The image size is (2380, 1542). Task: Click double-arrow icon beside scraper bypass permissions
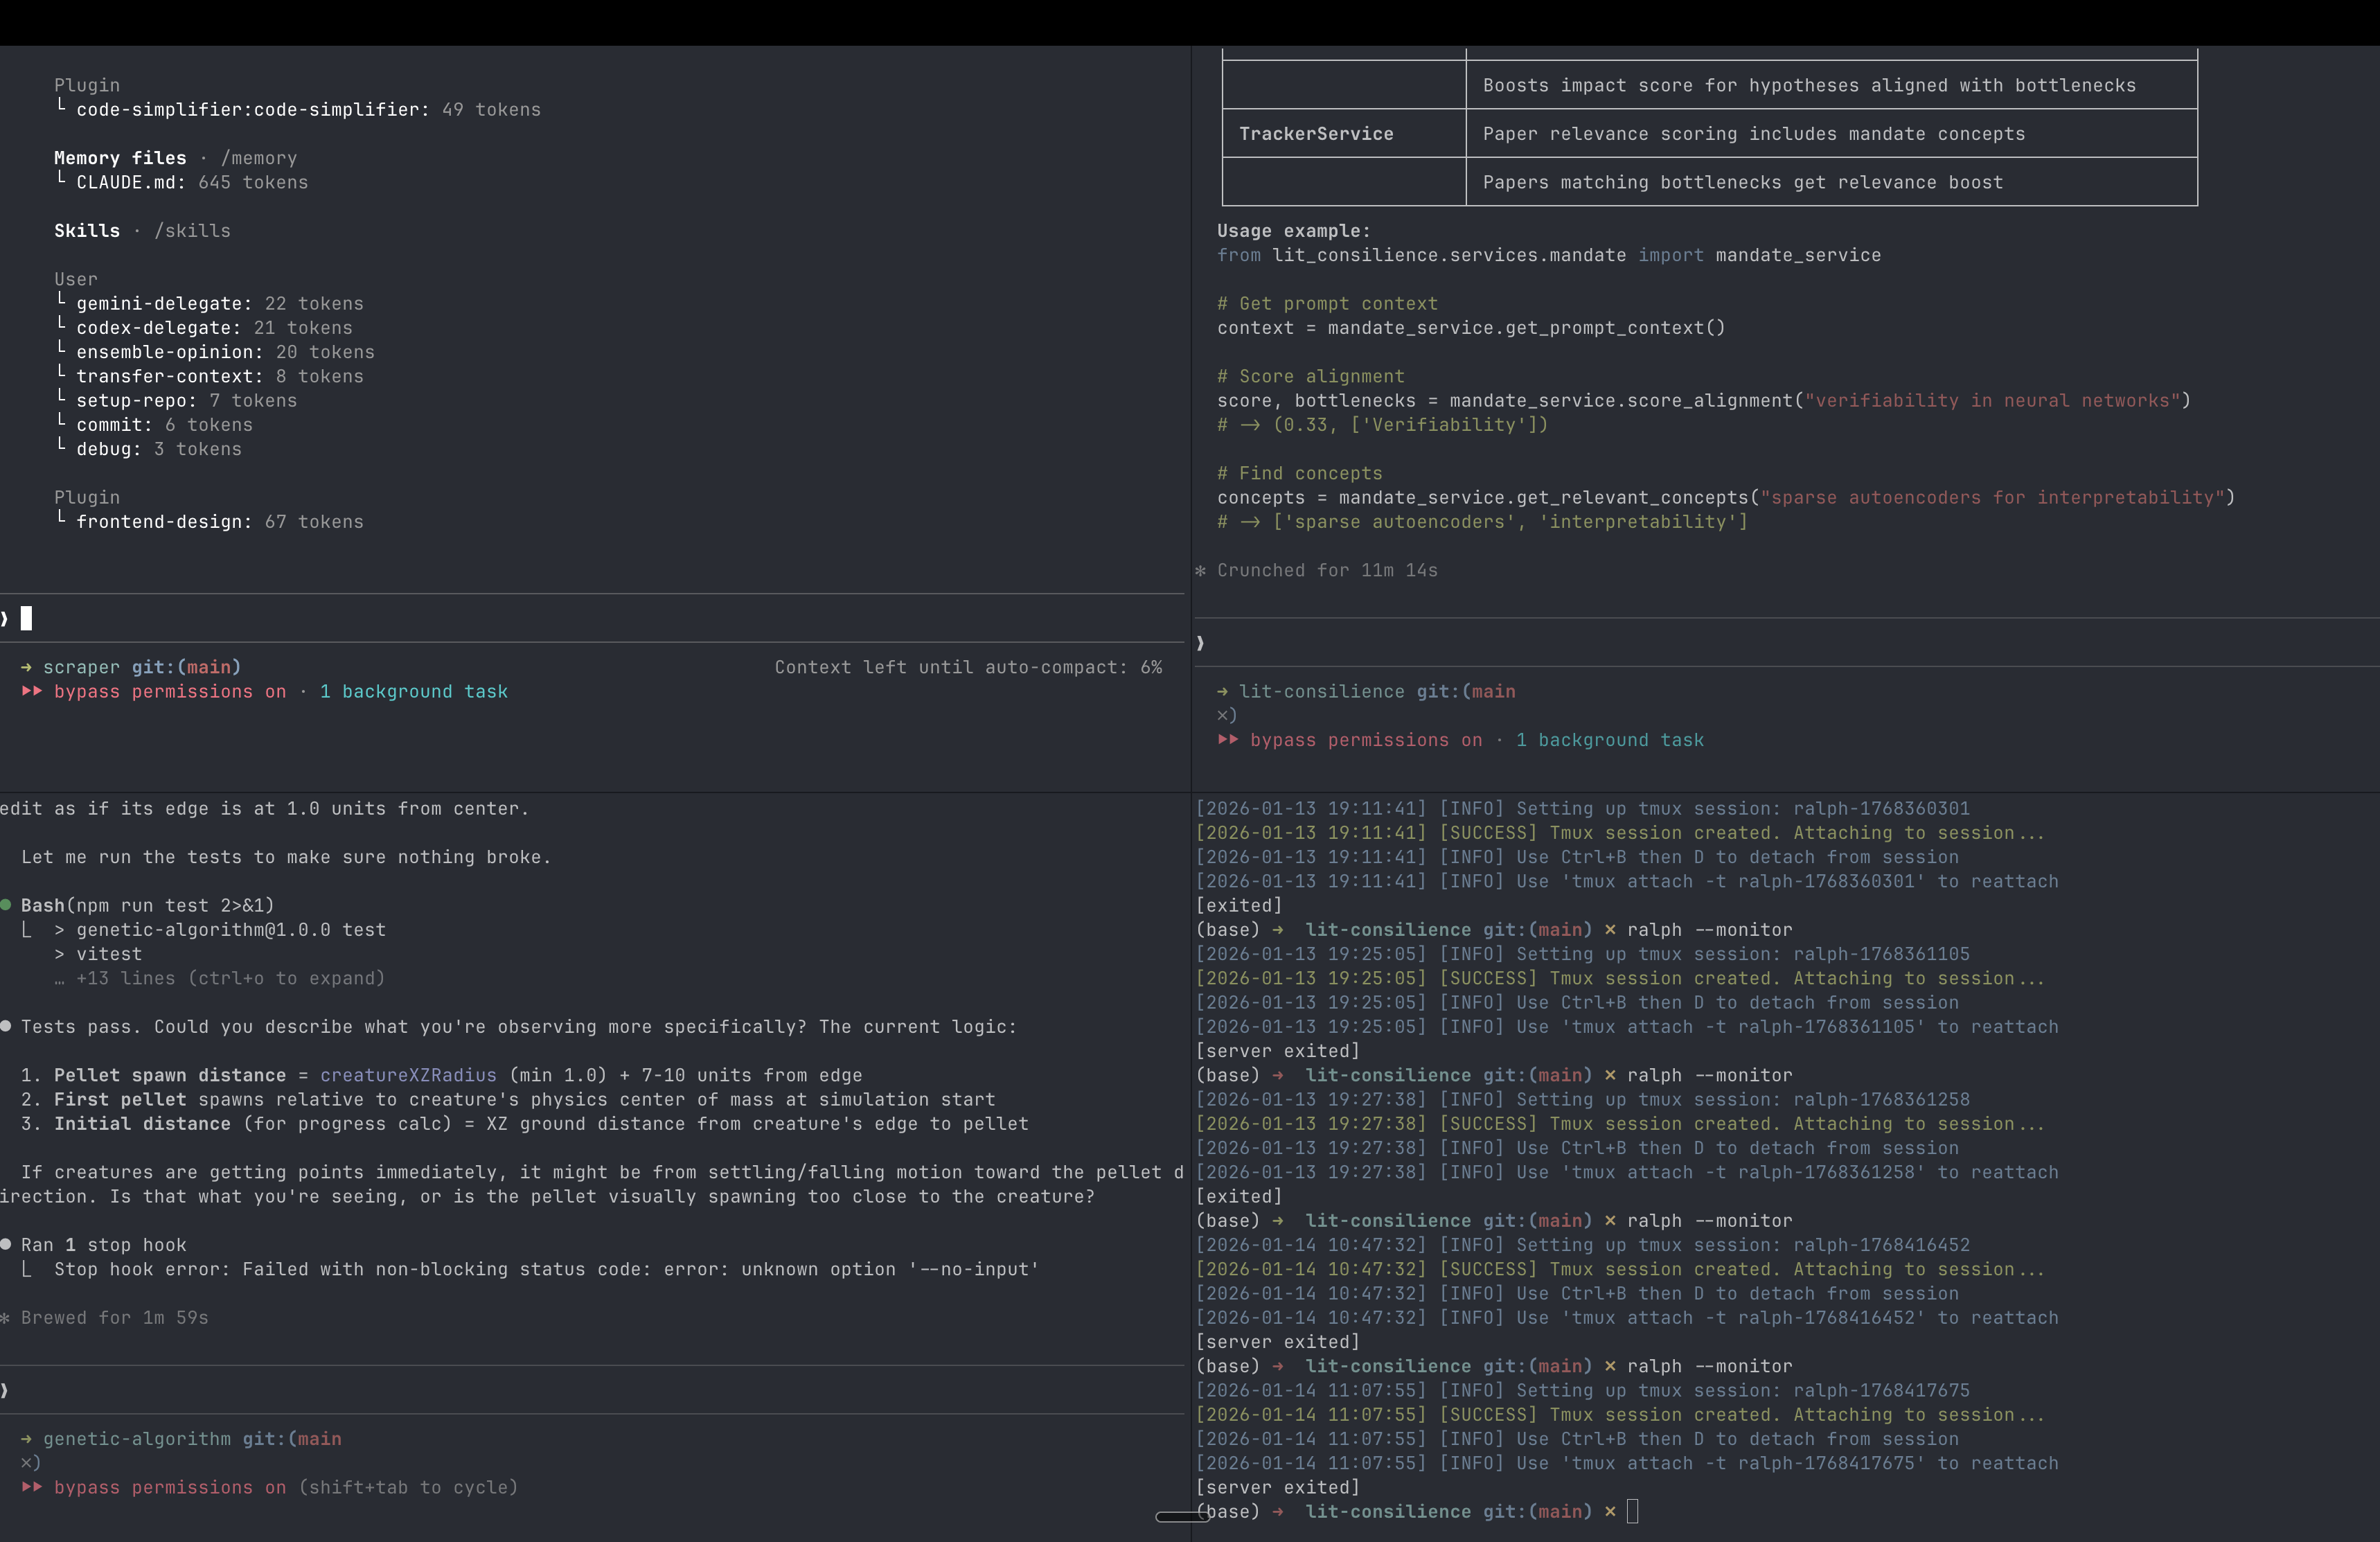coord(32,692)
